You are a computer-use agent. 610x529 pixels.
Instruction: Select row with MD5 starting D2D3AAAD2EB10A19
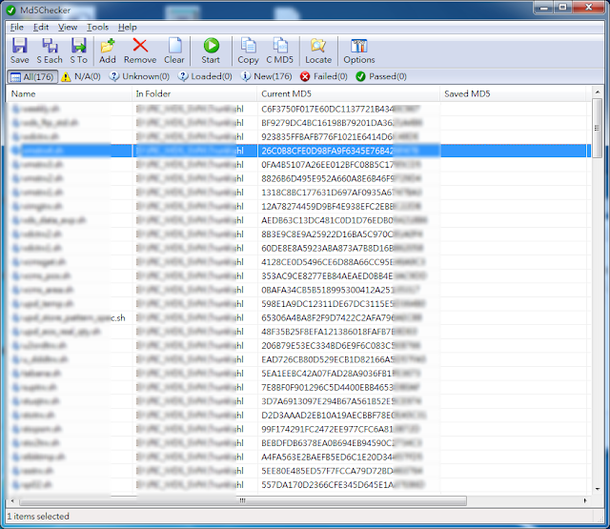click(298, 416)
